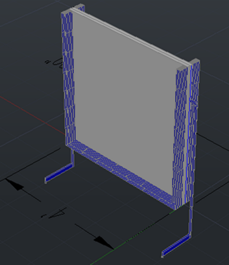The height and width of the screenshot is (265, 229).
Task: Select the right foot base bar
Action: (176, 246)
